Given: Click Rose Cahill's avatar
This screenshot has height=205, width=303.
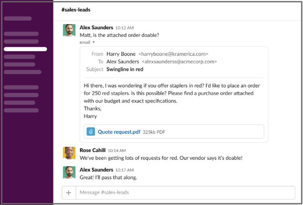Looking at the screenshot, I should click(x=69, y=153).
